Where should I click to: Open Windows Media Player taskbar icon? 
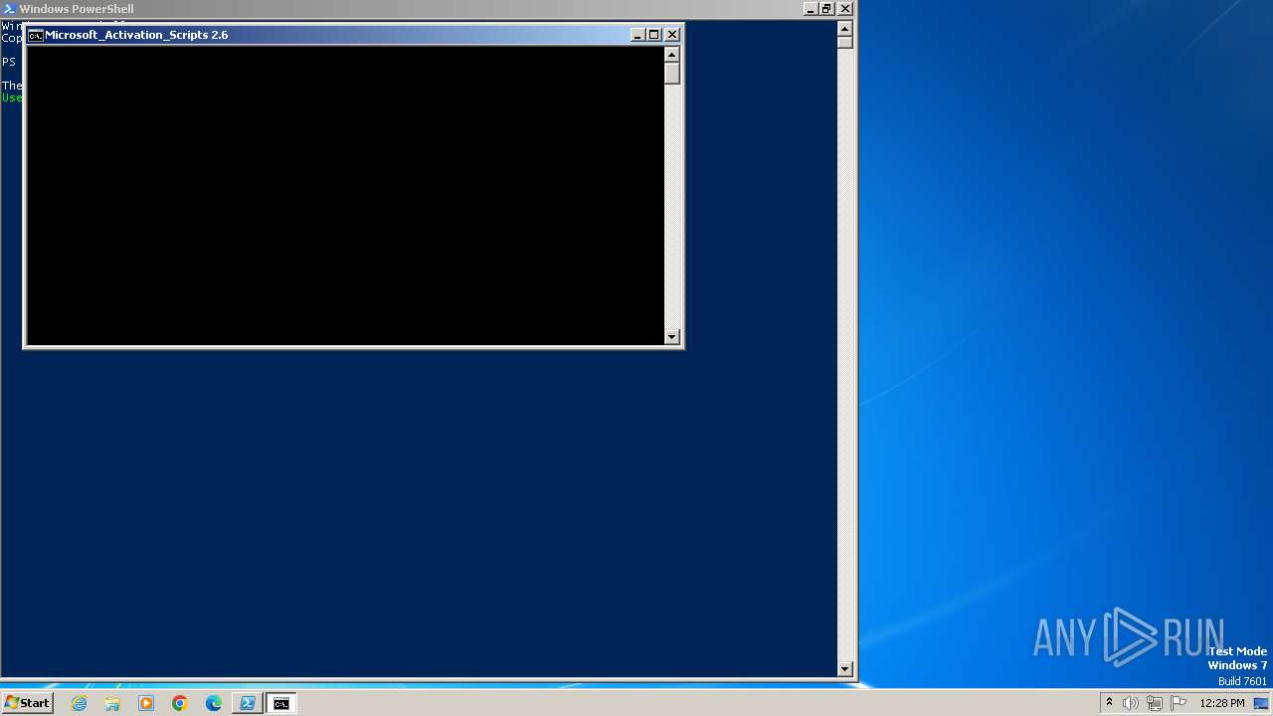pyautogui.click(x=146, y=703)
